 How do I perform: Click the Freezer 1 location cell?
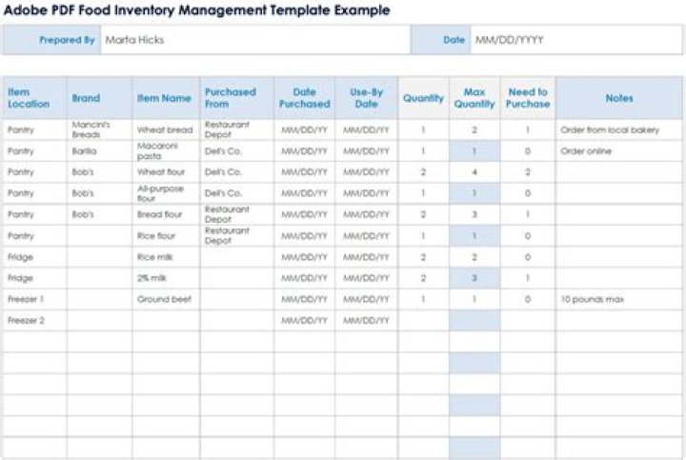coord(35,299)
